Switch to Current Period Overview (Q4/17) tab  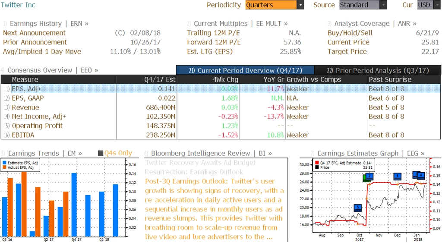(245, 70)
